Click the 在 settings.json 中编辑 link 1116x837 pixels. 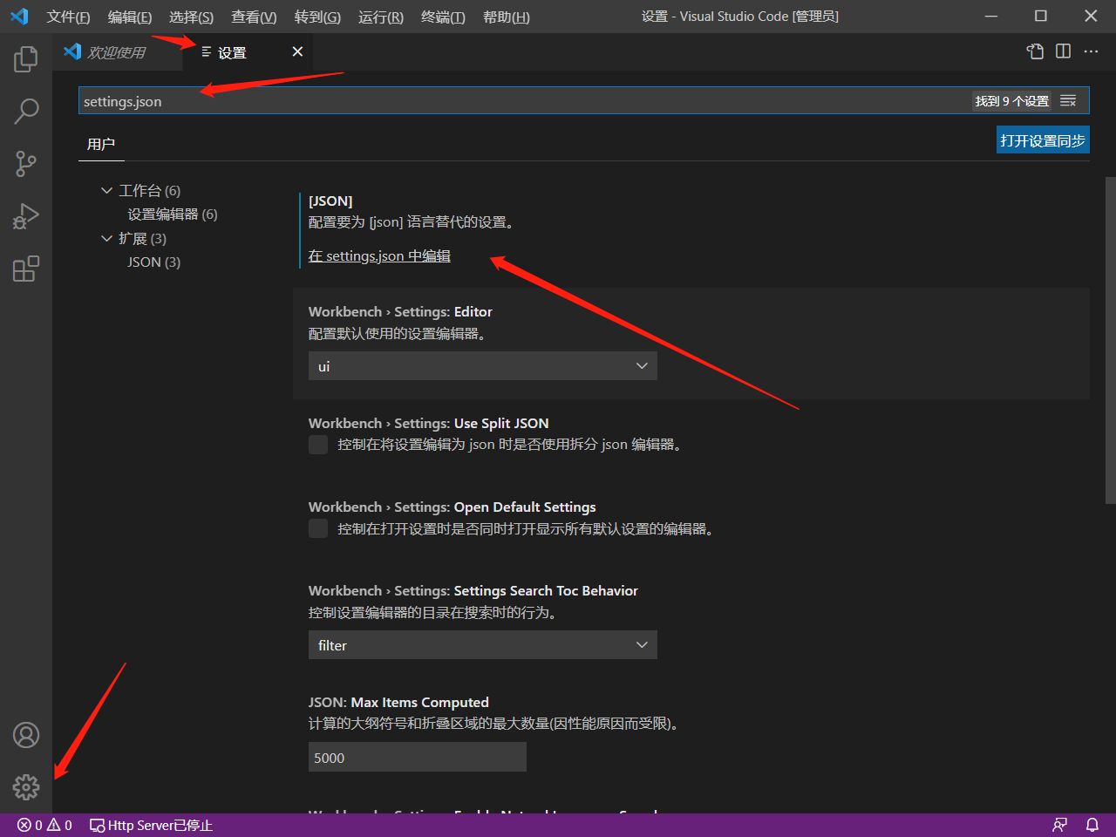pyautogui.click(x=379, y=256)
